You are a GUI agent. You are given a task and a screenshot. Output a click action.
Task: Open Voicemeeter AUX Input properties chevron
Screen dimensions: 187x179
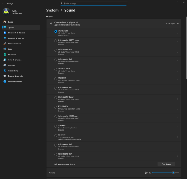pyautogui.click(x=178, y=118)
